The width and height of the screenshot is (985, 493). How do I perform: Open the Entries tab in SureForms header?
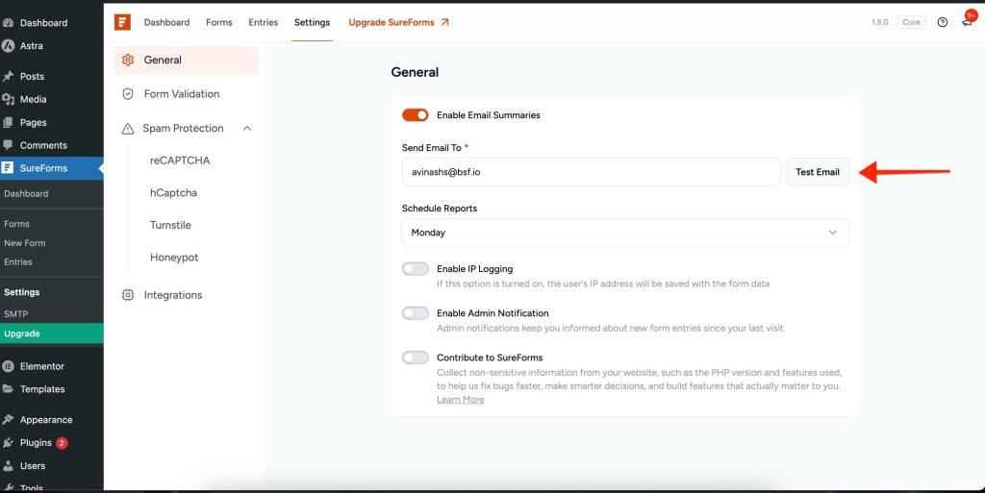[x=264, y=22]
